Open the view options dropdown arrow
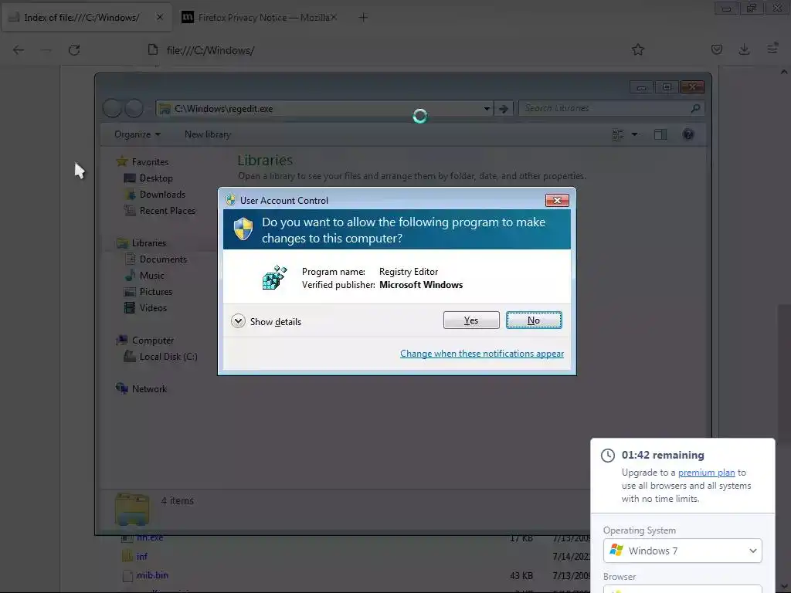Viewport: 791px width, 593px height. coord(635,134)
